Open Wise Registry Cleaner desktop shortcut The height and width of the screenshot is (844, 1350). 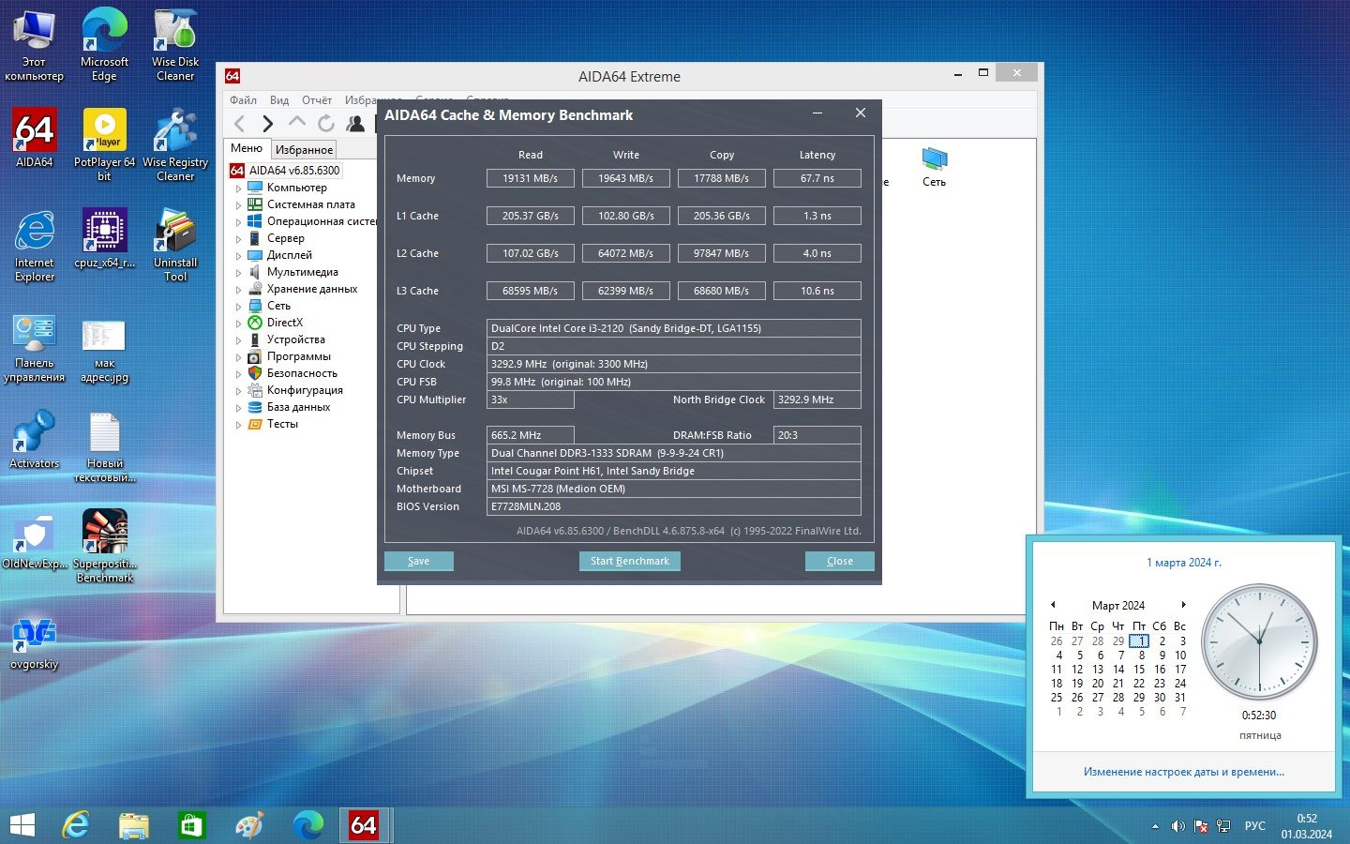click(x=175, y=144)
